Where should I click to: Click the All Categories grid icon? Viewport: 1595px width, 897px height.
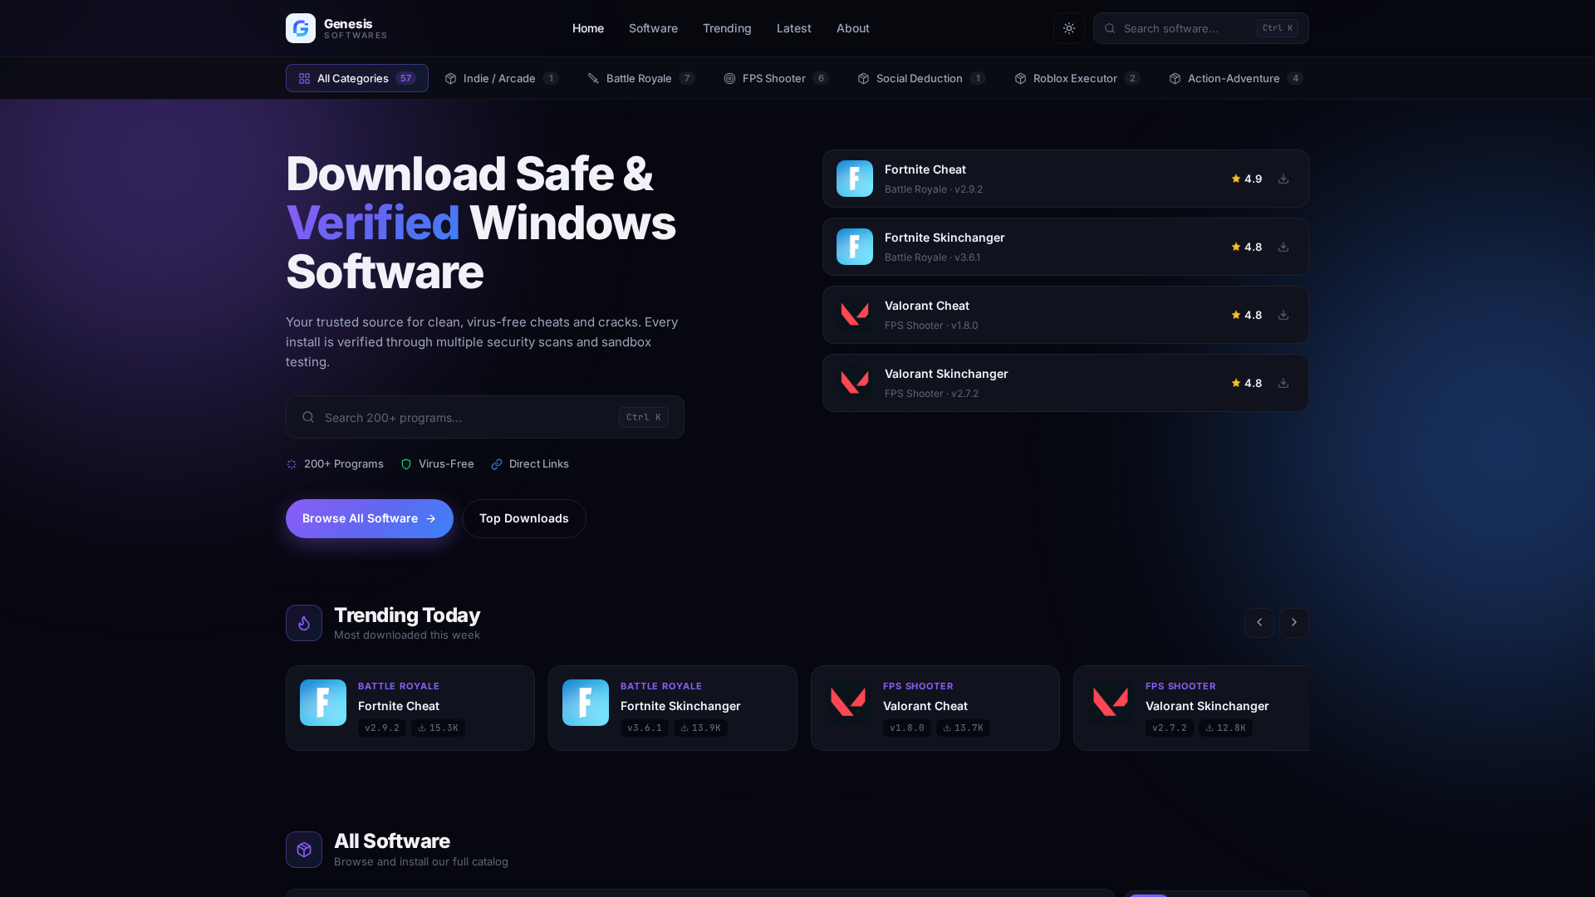pos(304,78)
